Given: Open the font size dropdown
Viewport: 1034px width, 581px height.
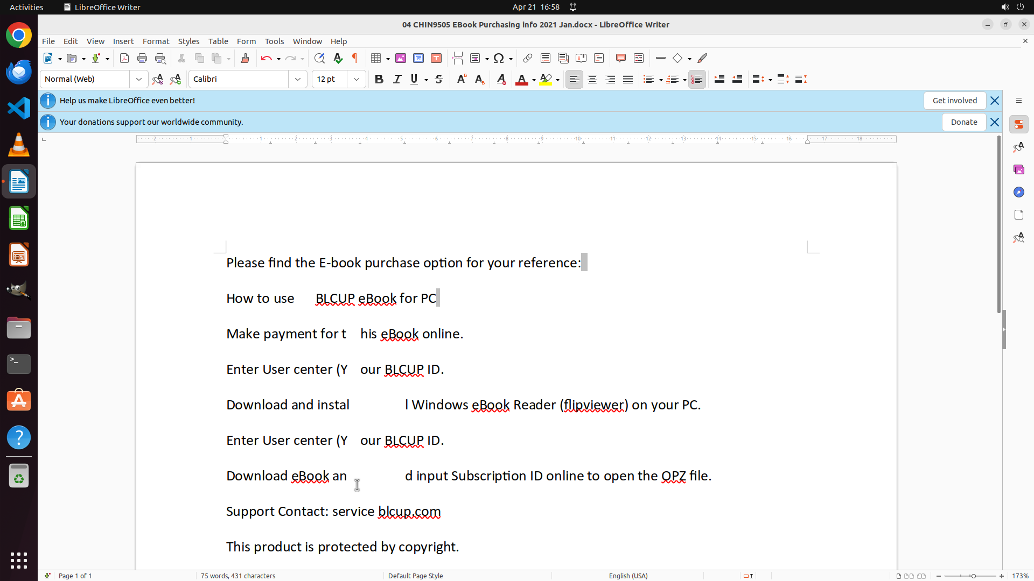Looking at the screenshot, I should (357, 79).
